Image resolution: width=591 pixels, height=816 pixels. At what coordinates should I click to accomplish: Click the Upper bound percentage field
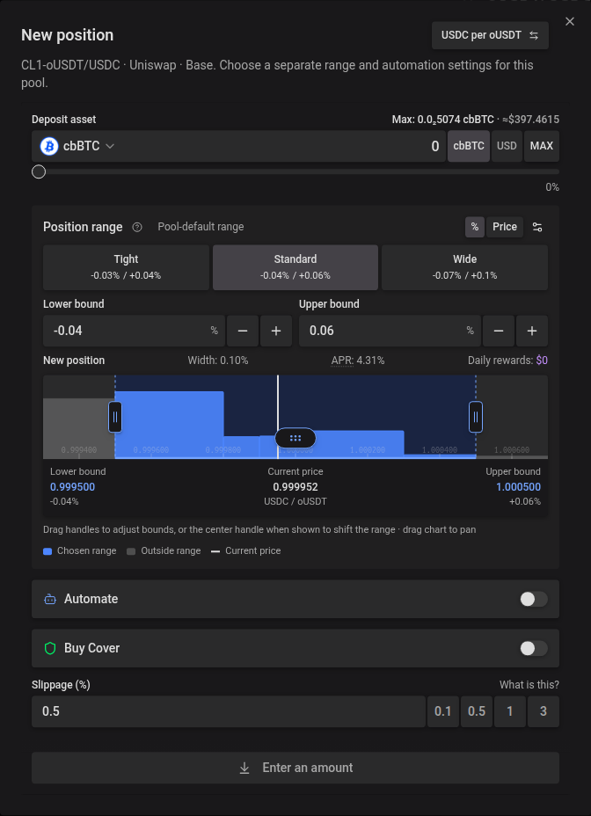pos(390,331)
